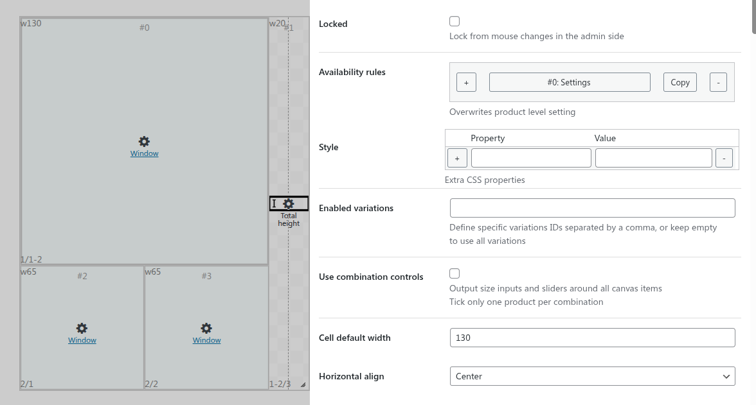The width and height of the screenshot is (756, 405).
Task: Expand the #0: Settings availability rule
Action: (x=569, y=82)
